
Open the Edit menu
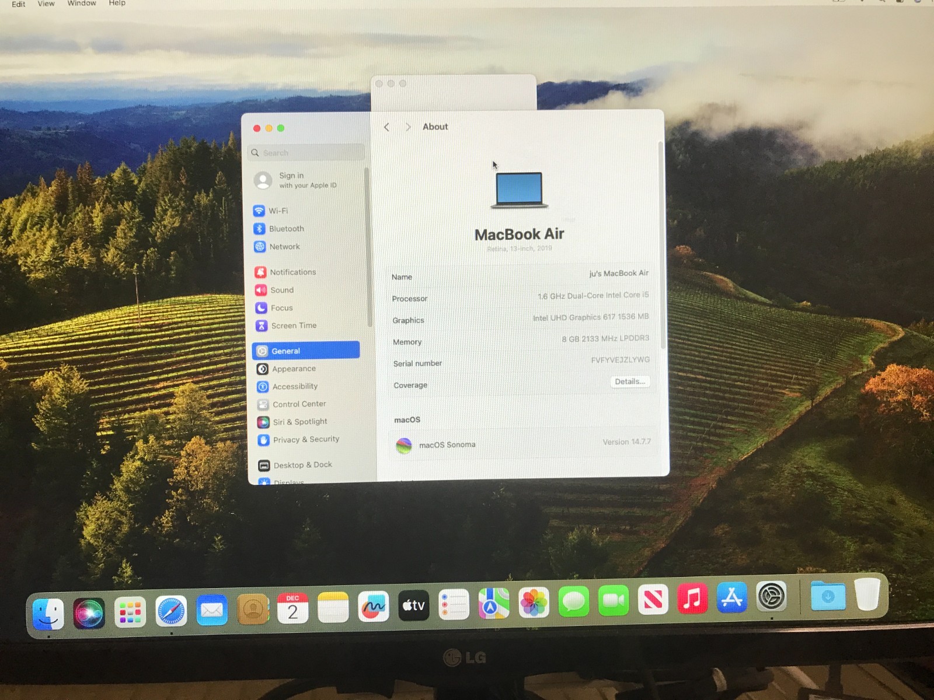[x=18, y=4]
